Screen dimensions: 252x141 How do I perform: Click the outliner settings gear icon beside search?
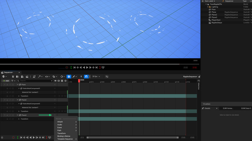point(66,81)
